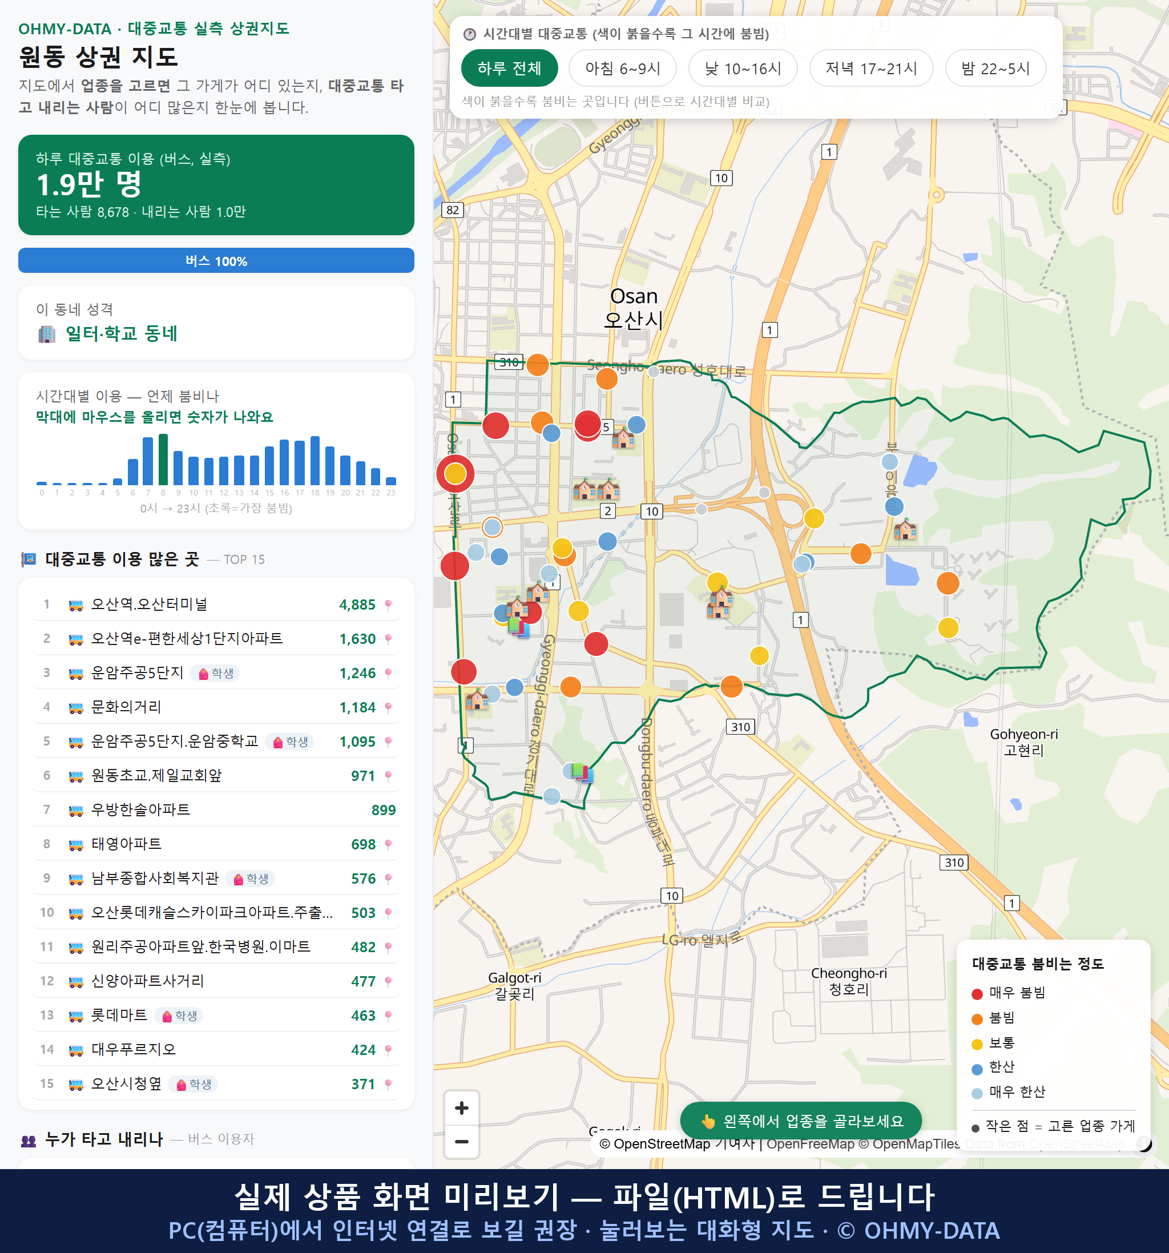
Task: Click pin icon for 대우푸르지오
Action: [x=388, y=1050]
